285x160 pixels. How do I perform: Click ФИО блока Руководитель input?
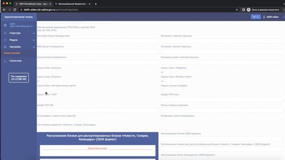click(x=98, y=52)
